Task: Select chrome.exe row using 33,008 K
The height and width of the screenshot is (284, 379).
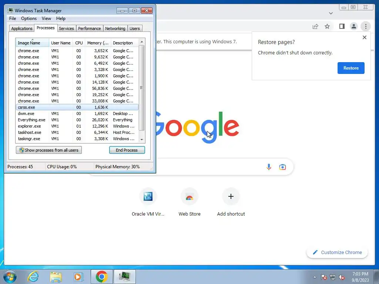Action: 77,101
